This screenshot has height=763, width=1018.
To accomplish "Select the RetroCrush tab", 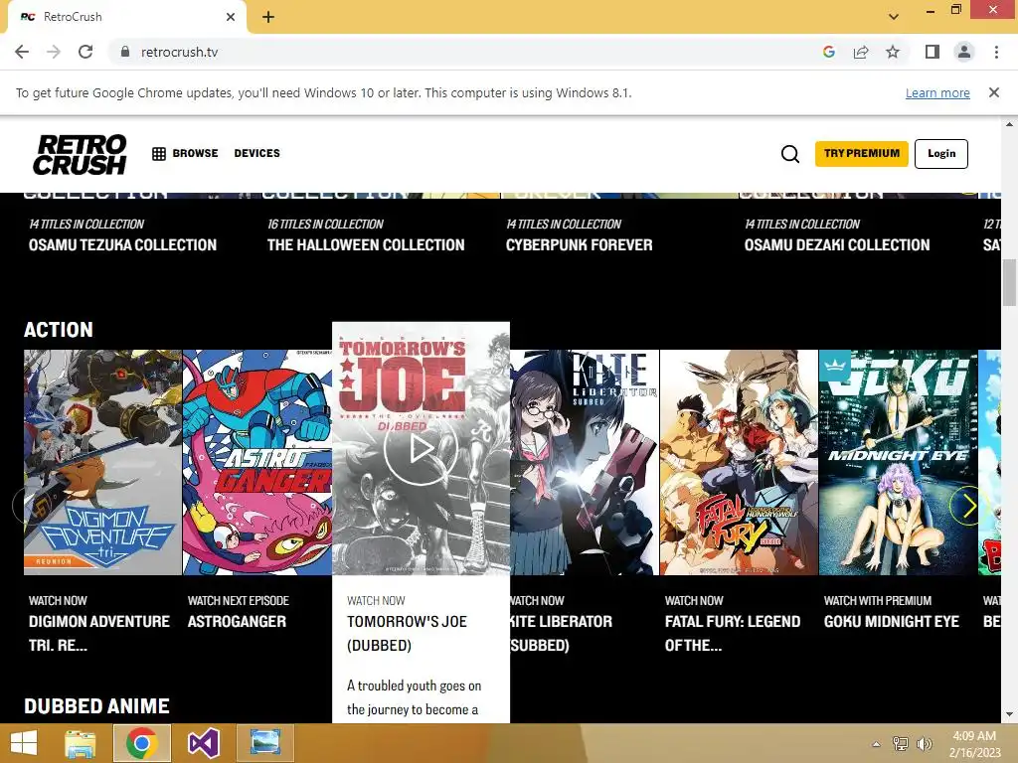I will pos(126,17).
